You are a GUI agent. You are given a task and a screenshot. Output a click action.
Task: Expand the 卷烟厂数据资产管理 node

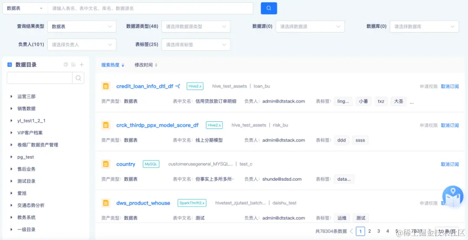click(11, 145)
